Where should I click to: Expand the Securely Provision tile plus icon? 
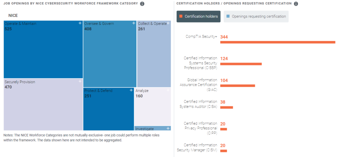[x=80, y=81]
